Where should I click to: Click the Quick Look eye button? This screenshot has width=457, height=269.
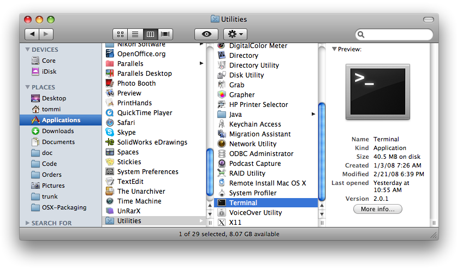[206, 34]
